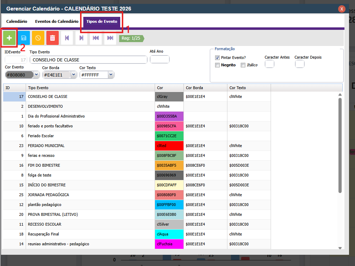This screenshot has width=355, height=266.
Task: Close the Gerenciar Calendário dialog
Action: [341, 9]
